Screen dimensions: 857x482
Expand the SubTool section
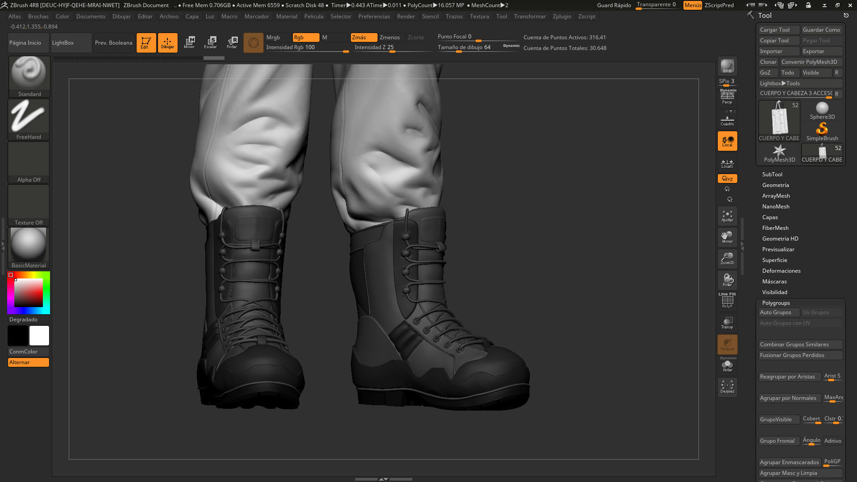tap(772, 175)
